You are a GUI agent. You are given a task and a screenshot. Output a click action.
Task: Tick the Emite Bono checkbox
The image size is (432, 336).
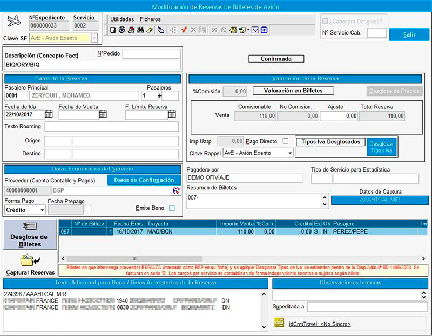(172, 208)
